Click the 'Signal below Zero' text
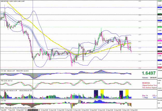 150,85
